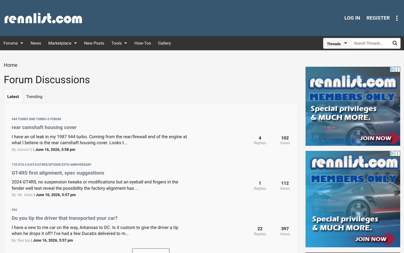The image size is (404, 253).
Task: Expand the Tools dropdown arrow
Action: click(126, 43)
